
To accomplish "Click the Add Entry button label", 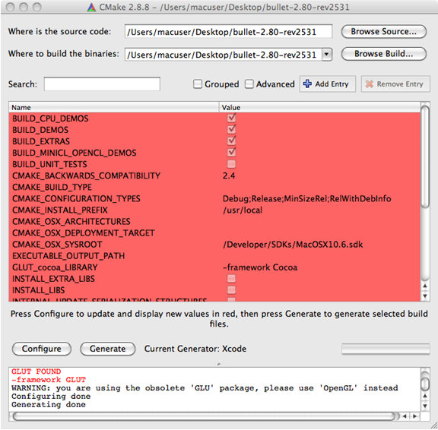I will (332, 84).
